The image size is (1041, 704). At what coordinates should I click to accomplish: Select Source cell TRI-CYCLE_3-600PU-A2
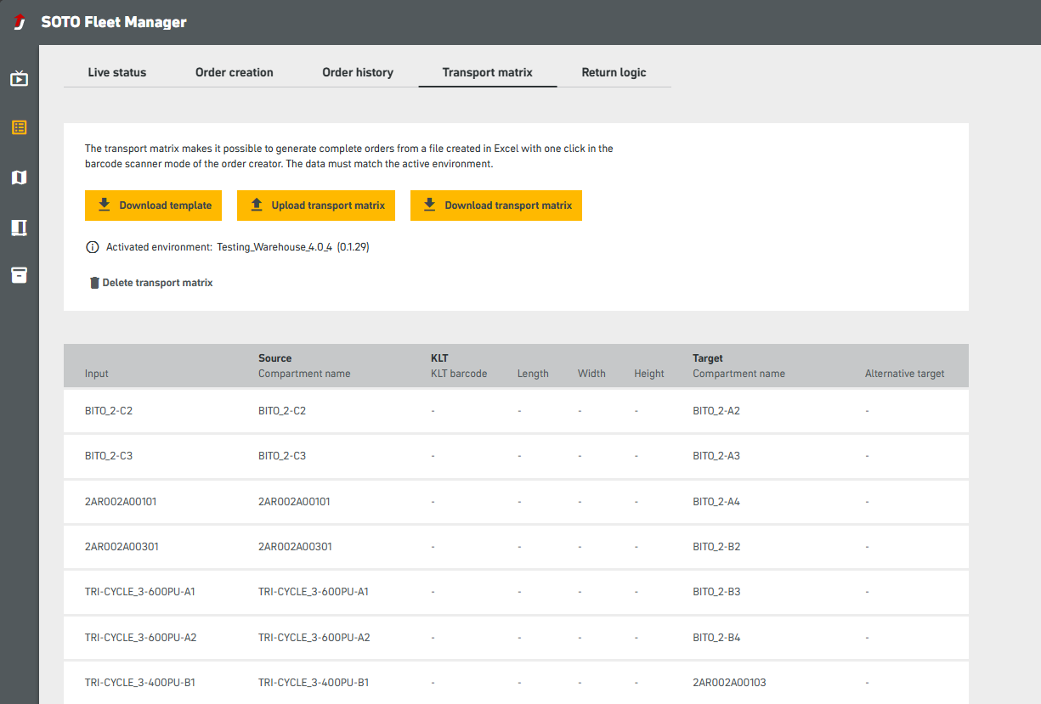coord(314,638)
